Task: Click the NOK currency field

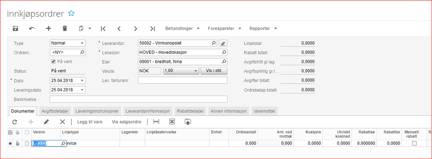Action: [x=150, y=71]
